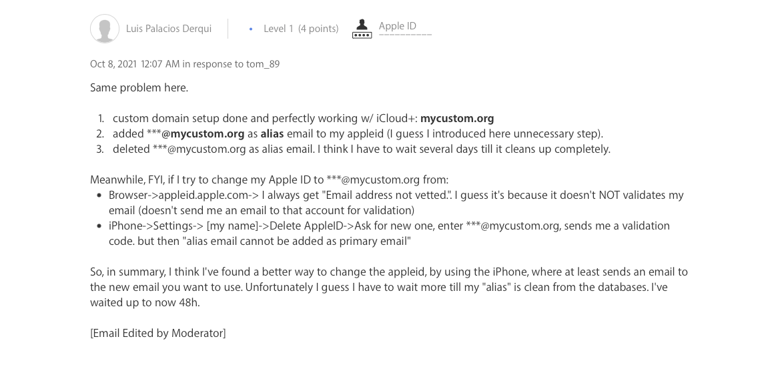Open the Apple ID topic link
Screen dimensions: 758x365
pos(398,27)
